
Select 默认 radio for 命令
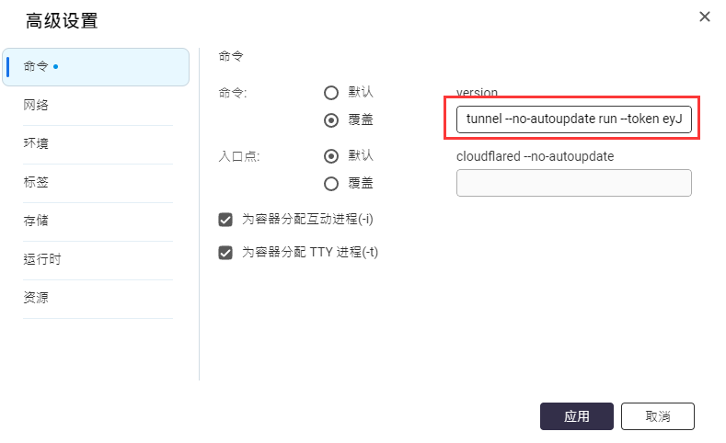pyautogui.click(x=331, y=93)
